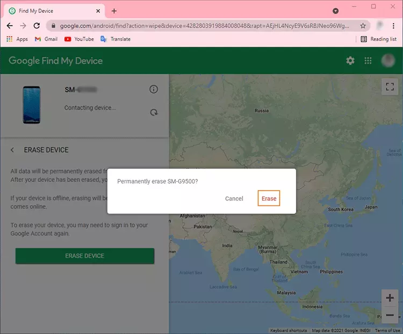Open Find My Device settings gear
403x334 pixels.
[x=350, y=61]
